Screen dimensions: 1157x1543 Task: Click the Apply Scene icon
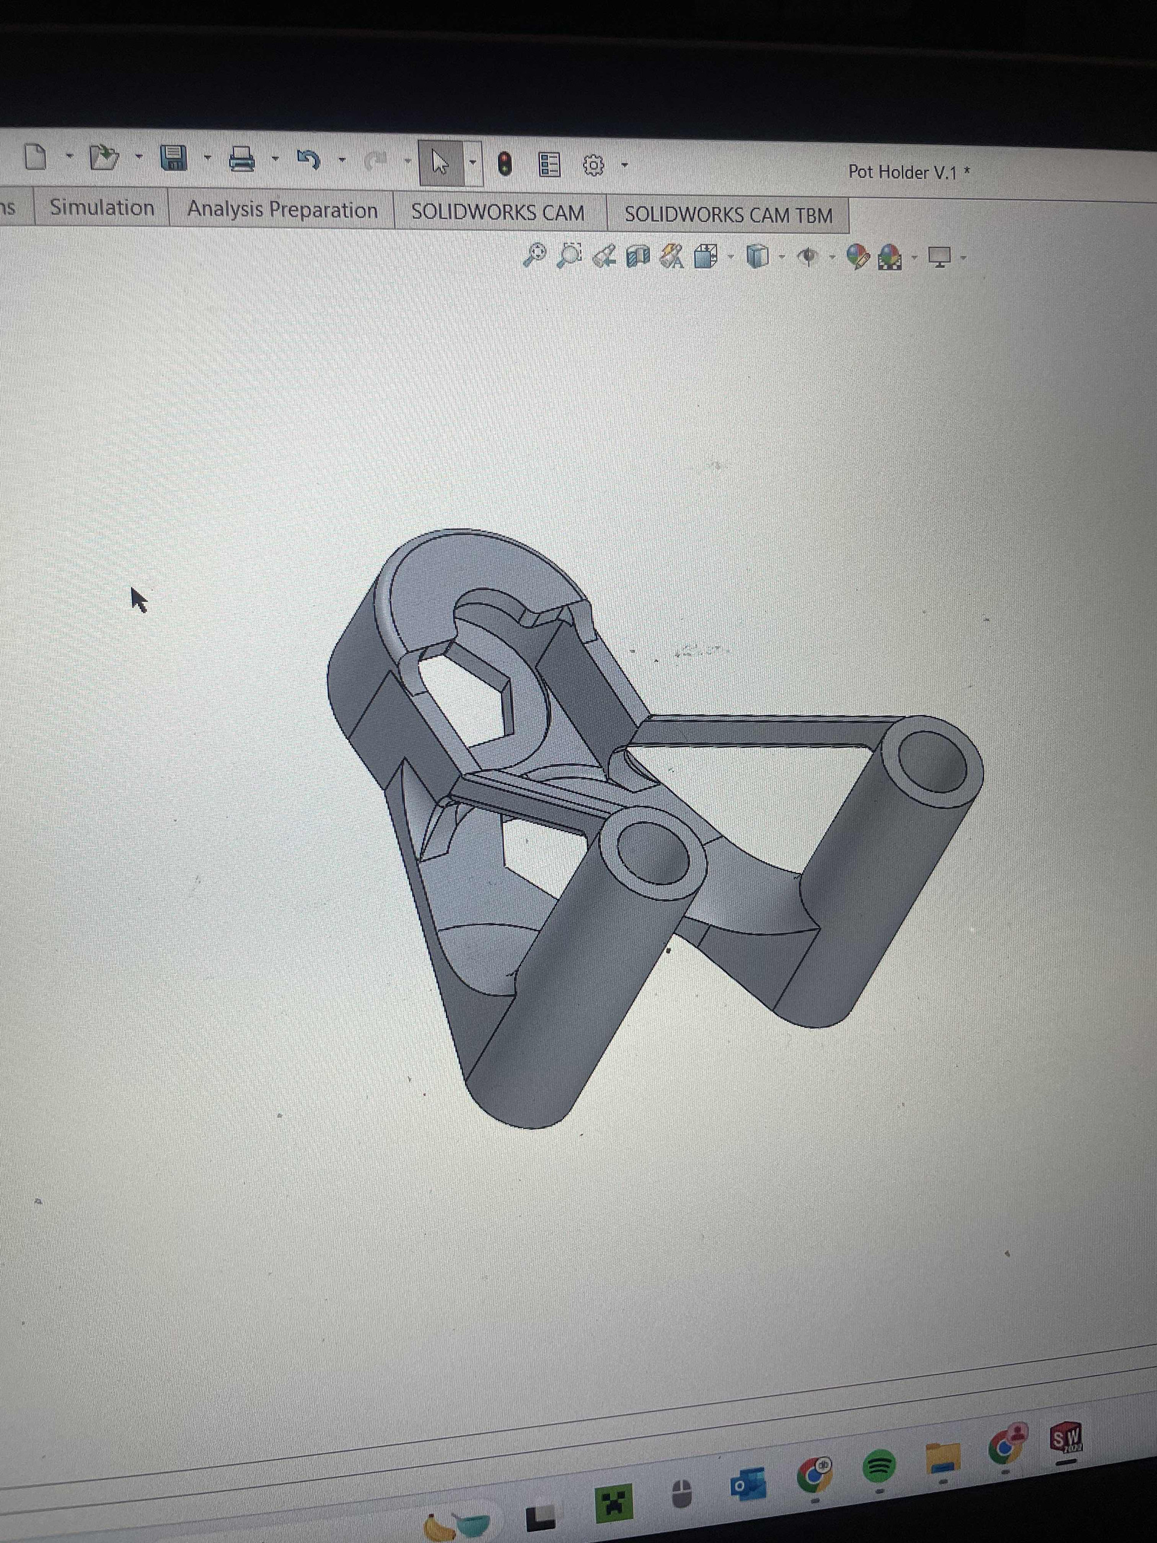(x=889, y=258)
